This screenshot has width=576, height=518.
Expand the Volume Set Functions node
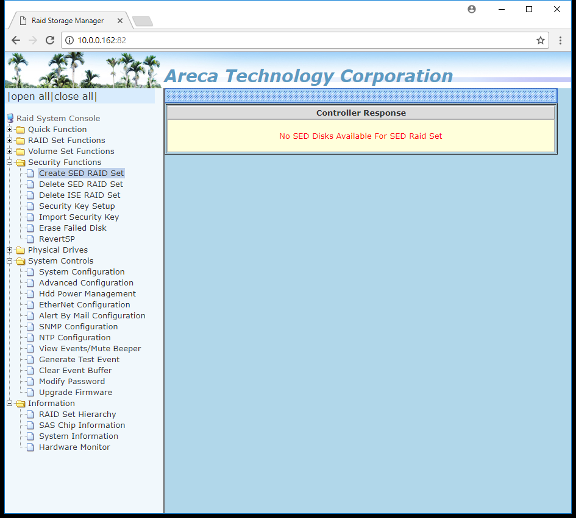(10, 152)
